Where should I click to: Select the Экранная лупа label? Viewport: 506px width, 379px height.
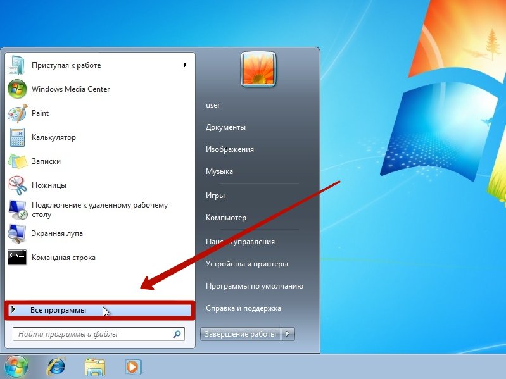click(57, 233)
